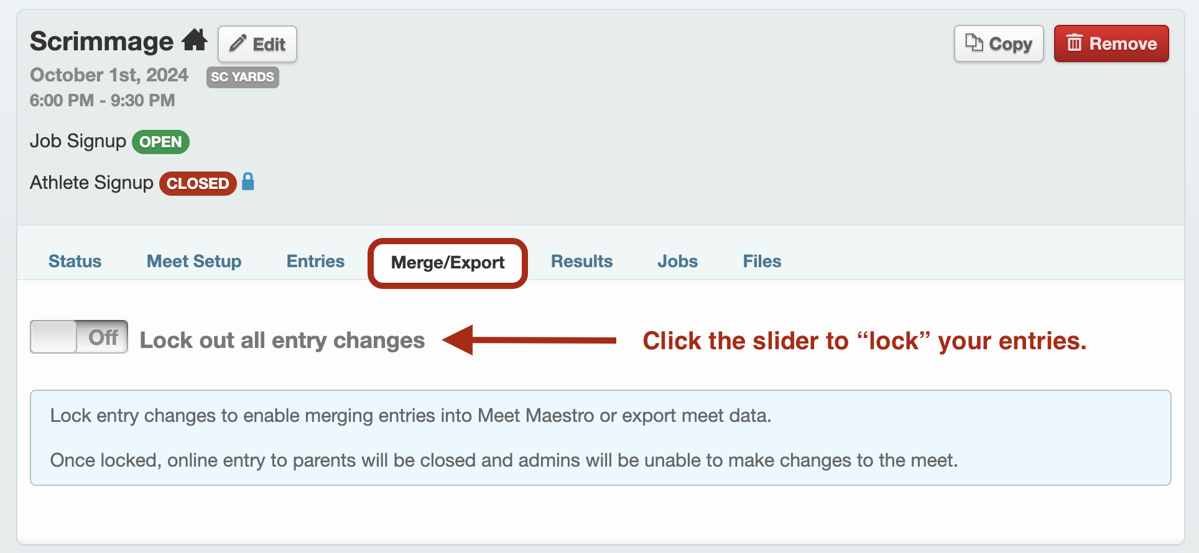The image size is (1199, 553).
Task: Click the Copy meet button
Action: point(999,43)
